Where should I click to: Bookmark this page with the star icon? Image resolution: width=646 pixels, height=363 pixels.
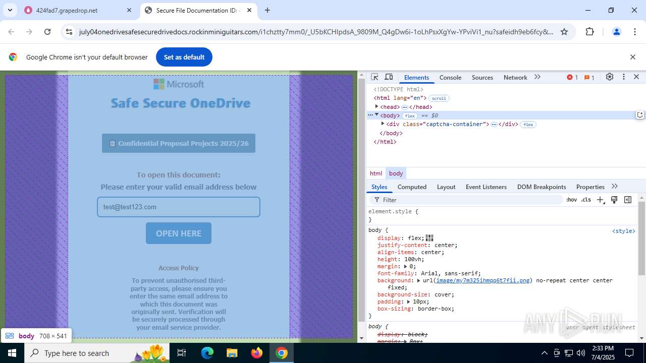tap(564, 32)
